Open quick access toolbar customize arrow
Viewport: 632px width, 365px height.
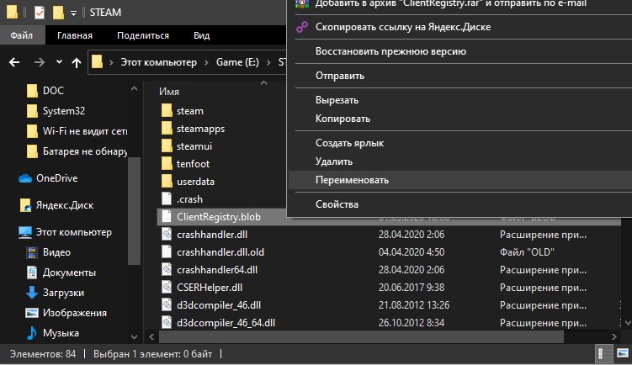(73, 13)
